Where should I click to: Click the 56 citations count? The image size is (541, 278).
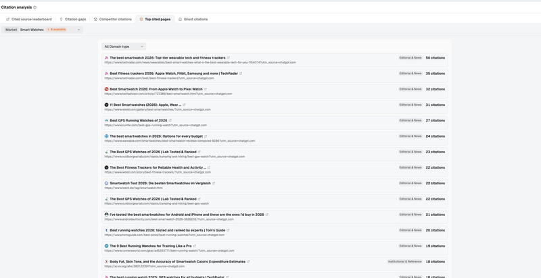[x=435, y=58]
